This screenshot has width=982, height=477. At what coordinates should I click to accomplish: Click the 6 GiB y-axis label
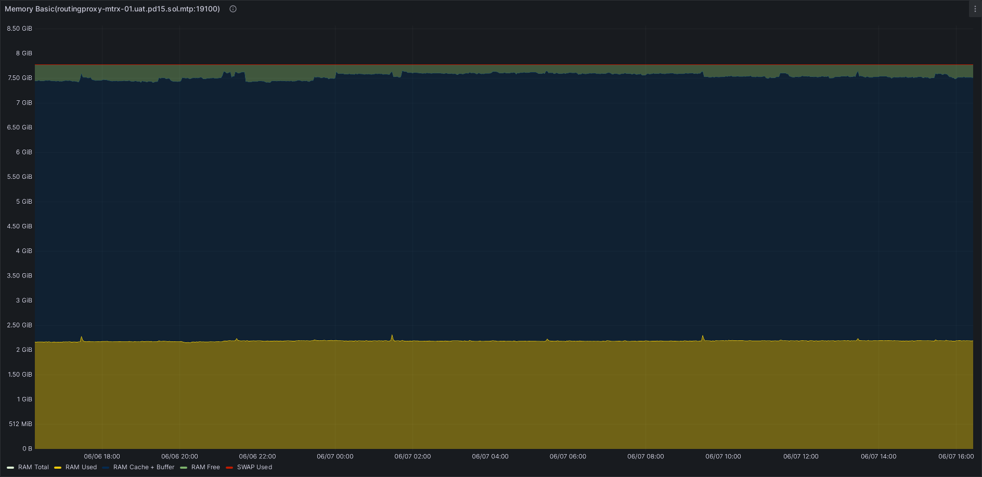pos(24,152)
